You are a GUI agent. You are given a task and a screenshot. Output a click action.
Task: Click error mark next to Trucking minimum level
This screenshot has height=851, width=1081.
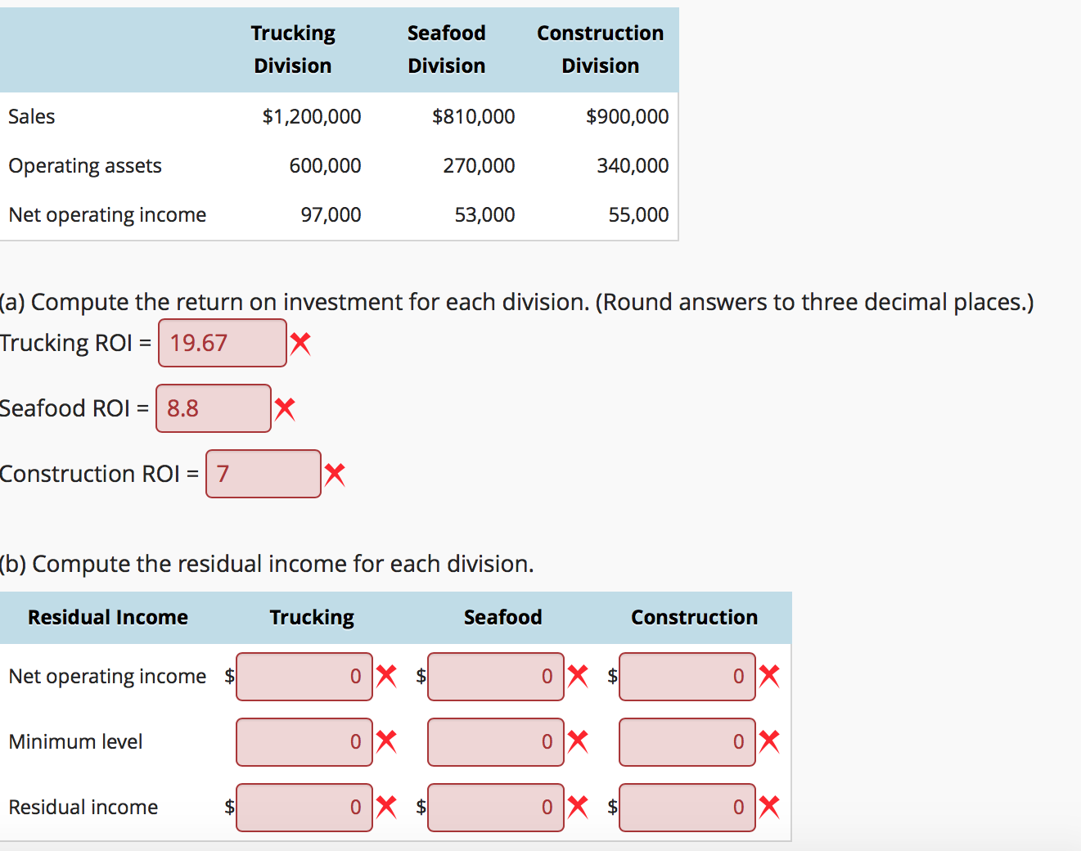[x=386, y=741]
